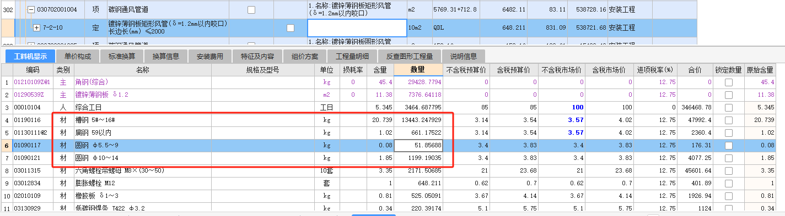Toggle 锁定数量 checkbox for 膨胀螺栓 M12

(x=729, y=183)
